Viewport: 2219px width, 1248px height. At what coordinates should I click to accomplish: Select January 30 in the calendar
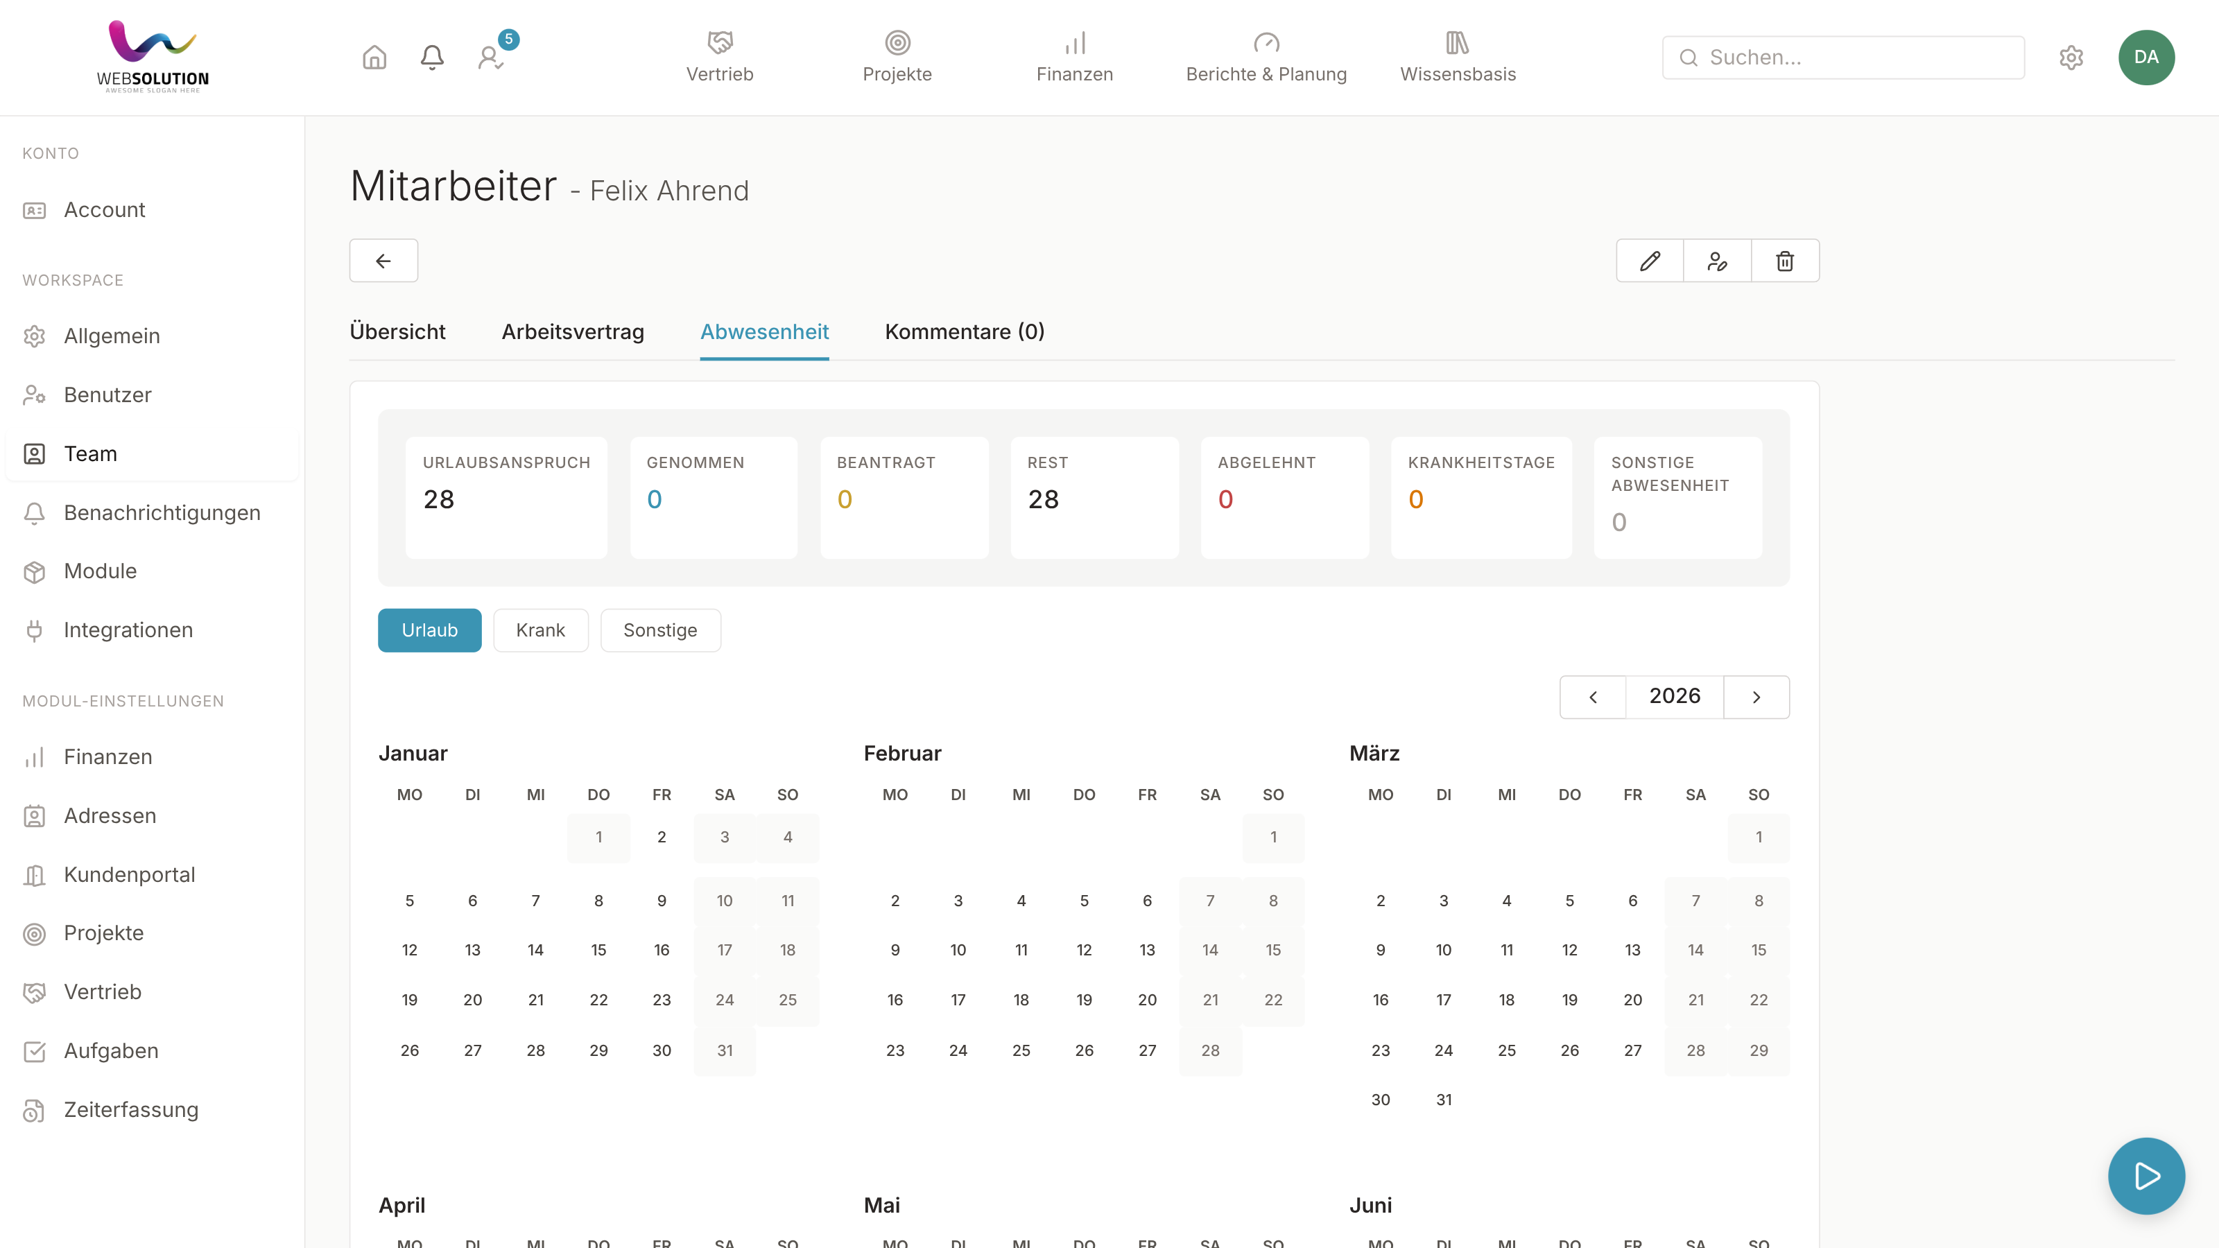pyautogui.click(x=662, y=1051)
